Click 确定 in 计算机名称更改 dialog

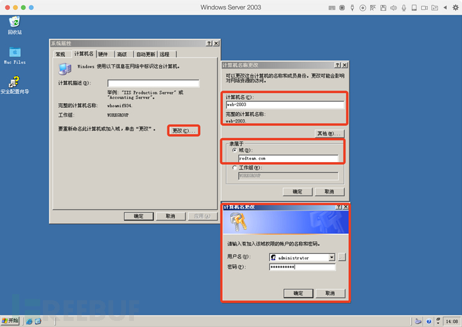pyautogui.click(x=297, y=192)
